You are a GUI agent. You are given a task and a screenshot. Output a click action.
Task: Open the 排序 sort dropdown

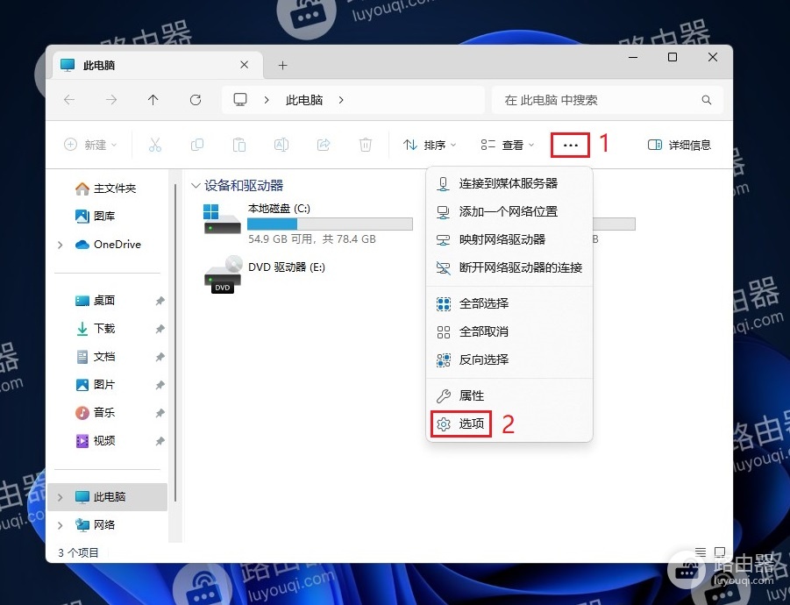430,145
